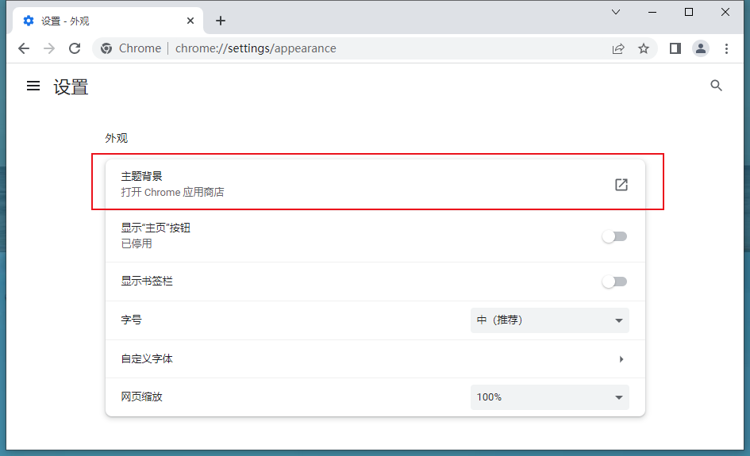This screenshot has width=750, height=456.
Task: Click the 字号 label
Action: (x=131, y=320)
